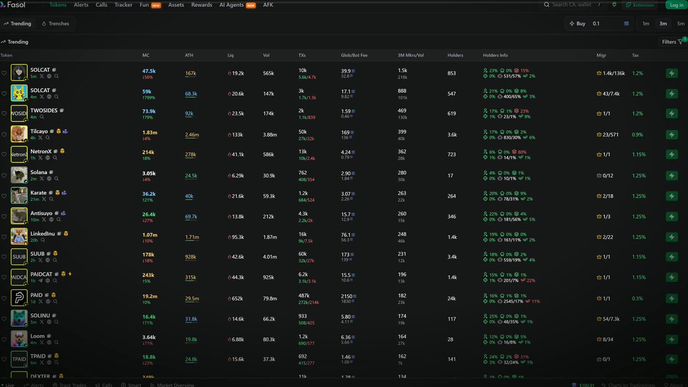Toggle the heart for the Tilcayo row
Screen dimensions: 688x387
(4, 135)
